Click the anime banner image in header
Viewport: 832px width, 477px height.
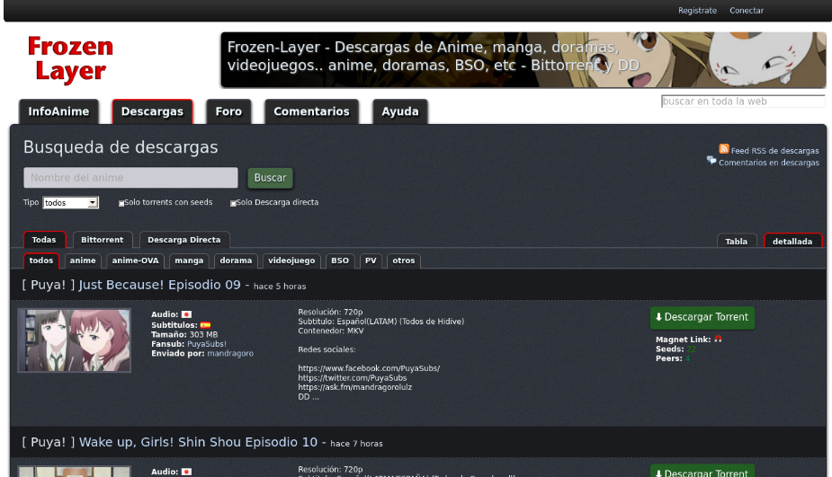(523, 60)
